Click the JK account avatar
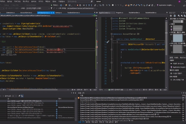This screenshot has width=186, height=124. 179,2
